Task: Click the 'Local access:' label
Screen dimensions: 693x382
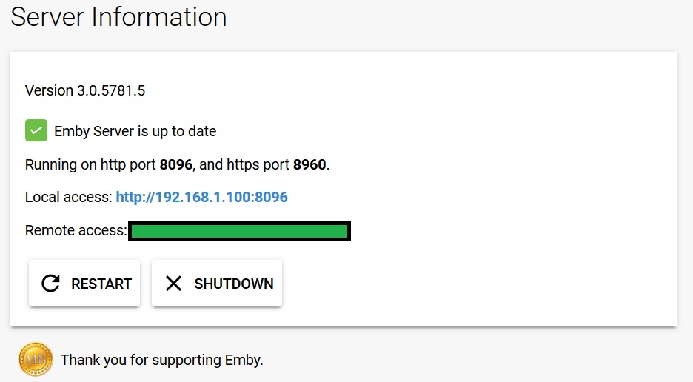Action: tap(69, 198)
